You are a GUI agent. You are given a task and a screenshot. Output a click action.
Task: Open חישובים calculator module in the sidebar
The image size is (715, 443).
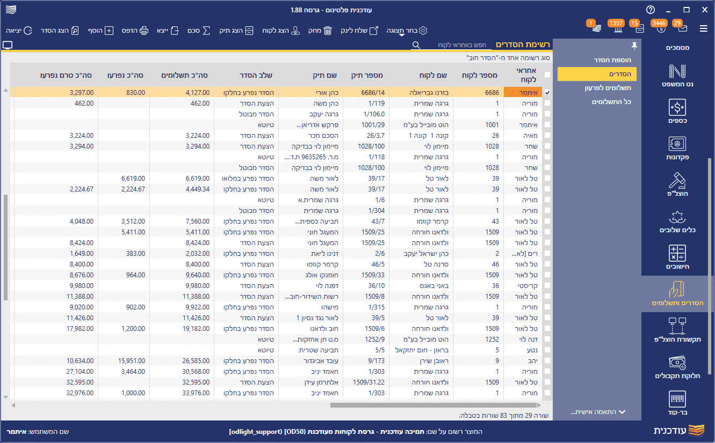coord(677,257)
